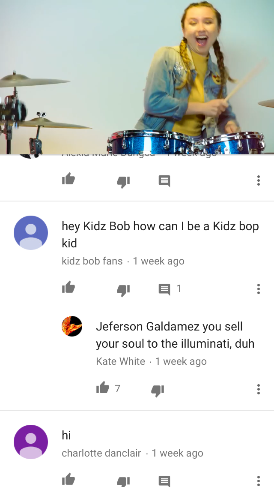Open replies on kidz bob fans comment
Viewport: 274px width, 487px height.
pos(170,289)
